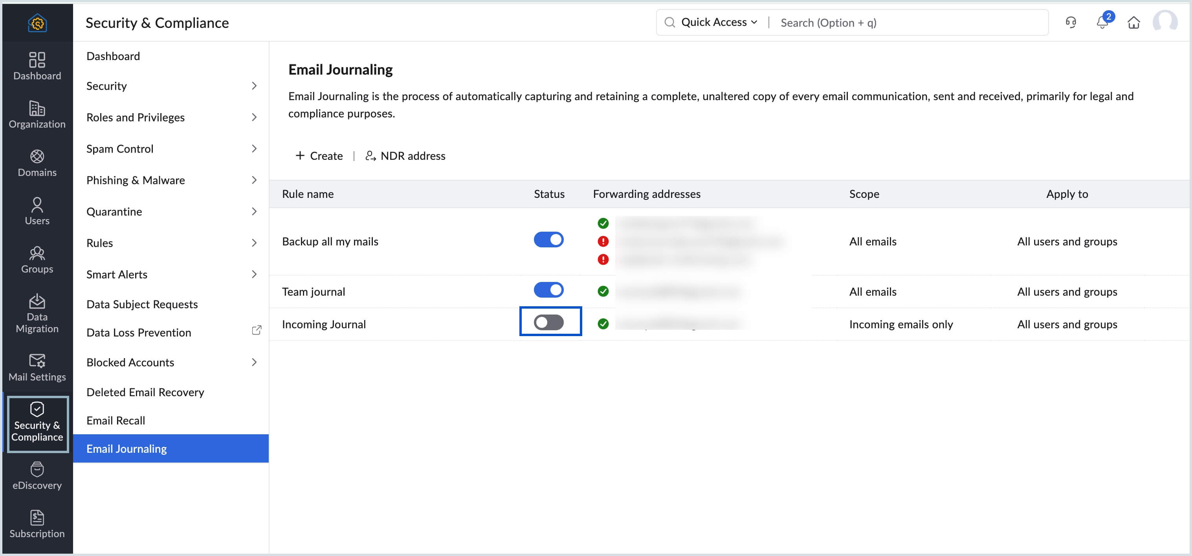Open the support headset icon
Image resolution: width=1192 pixels, height=556 pixels.
click(x=1070, y=22)
